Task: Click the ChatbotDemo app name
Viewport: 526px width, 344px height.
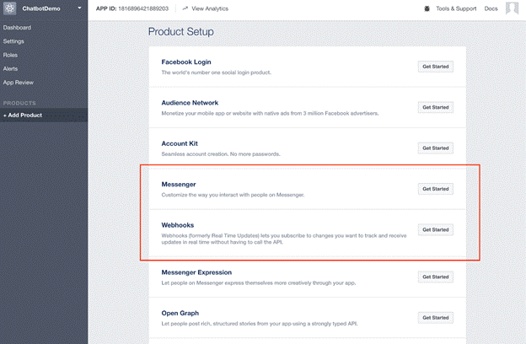Action: [41, 8]
